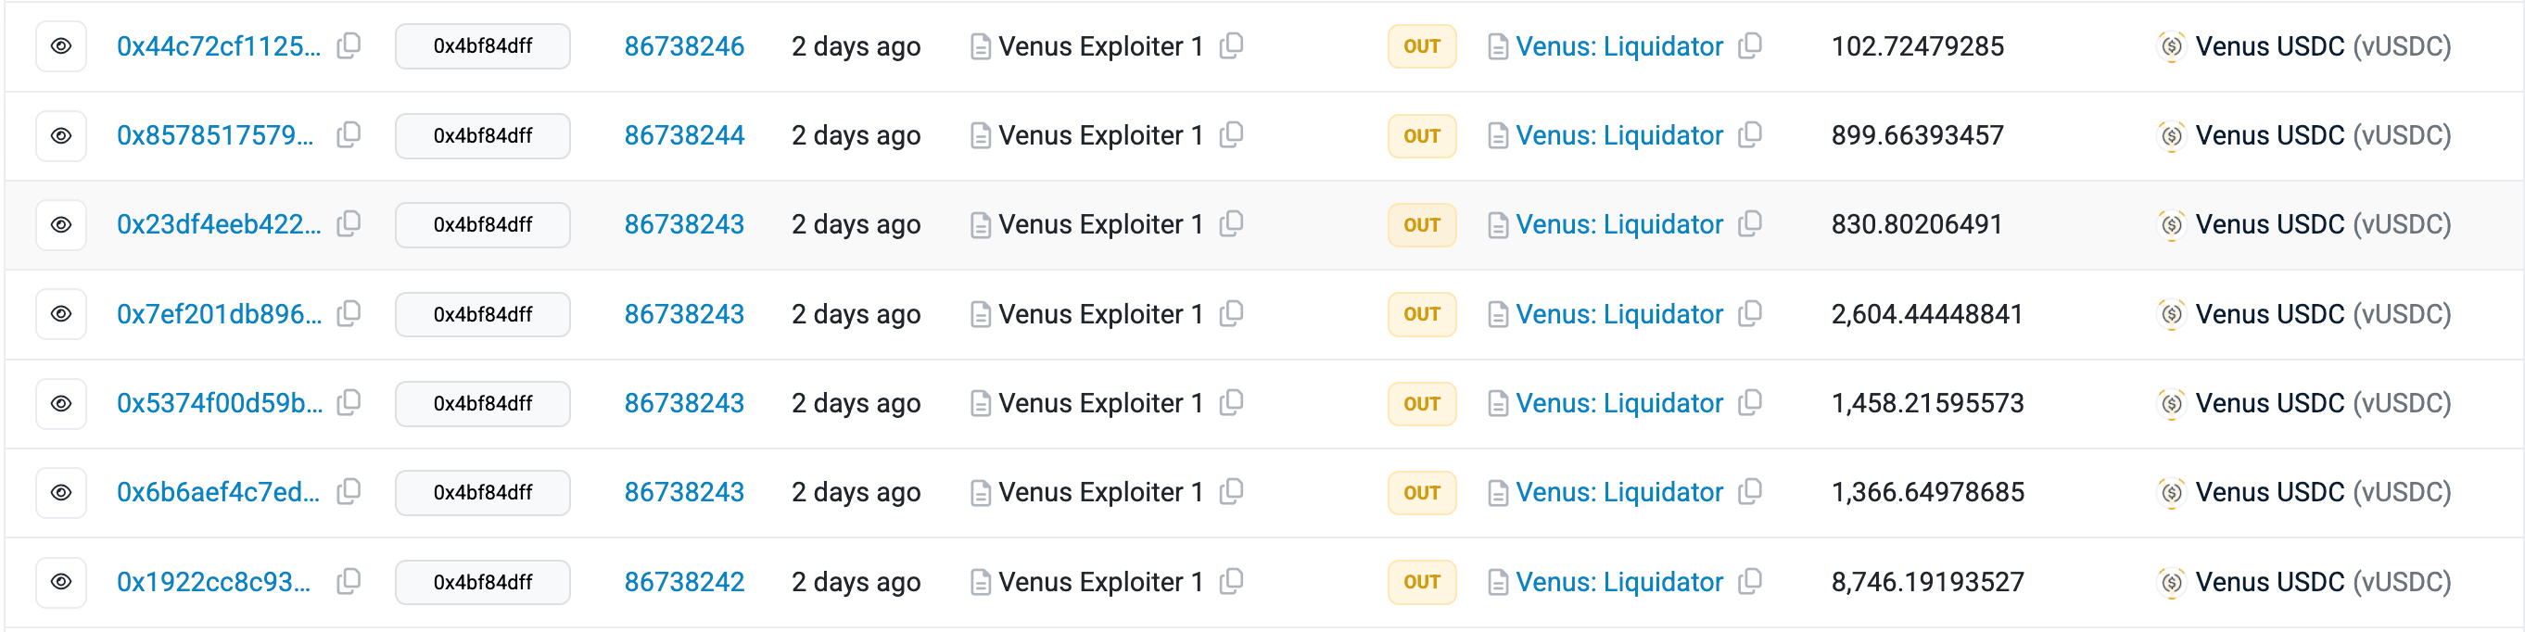Click Venus Exploiter 1 in 0x5374f00d59b row
Image resolution: width=2525 pixels, height=632 pixels.
[x=1099, y=403]
